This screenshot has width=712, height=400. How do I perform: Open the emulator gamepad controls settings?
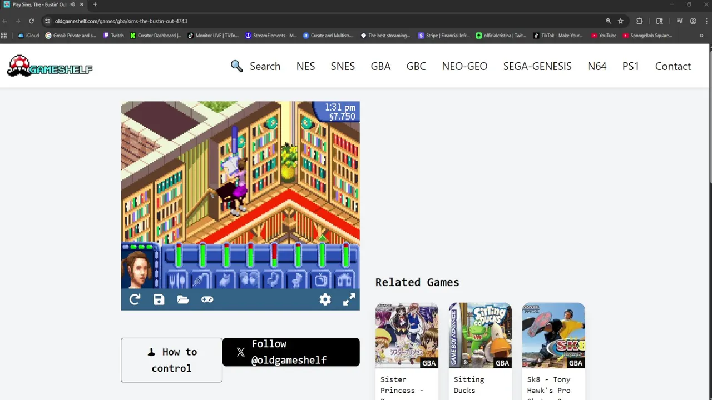pos(207,300)
